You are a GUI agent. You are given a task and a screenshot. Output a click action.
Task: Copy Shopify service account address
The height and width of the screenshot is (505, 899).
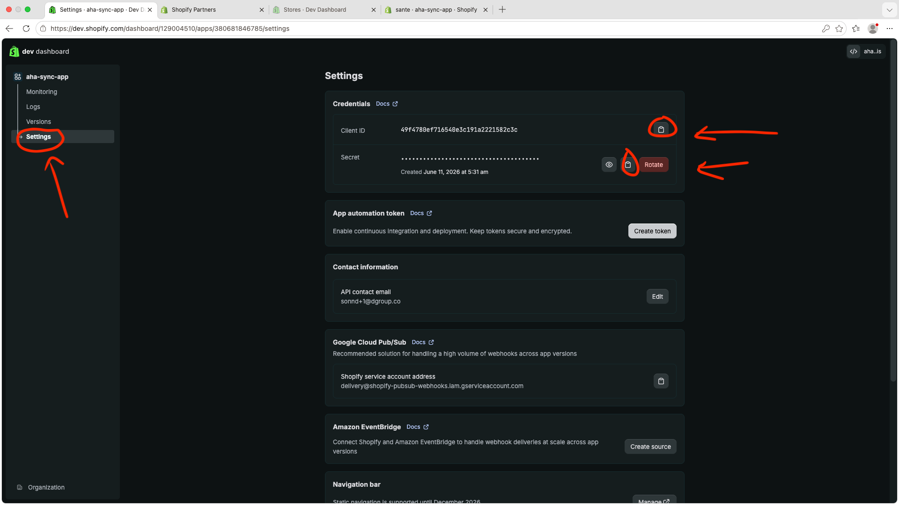(x=661, y=381)
